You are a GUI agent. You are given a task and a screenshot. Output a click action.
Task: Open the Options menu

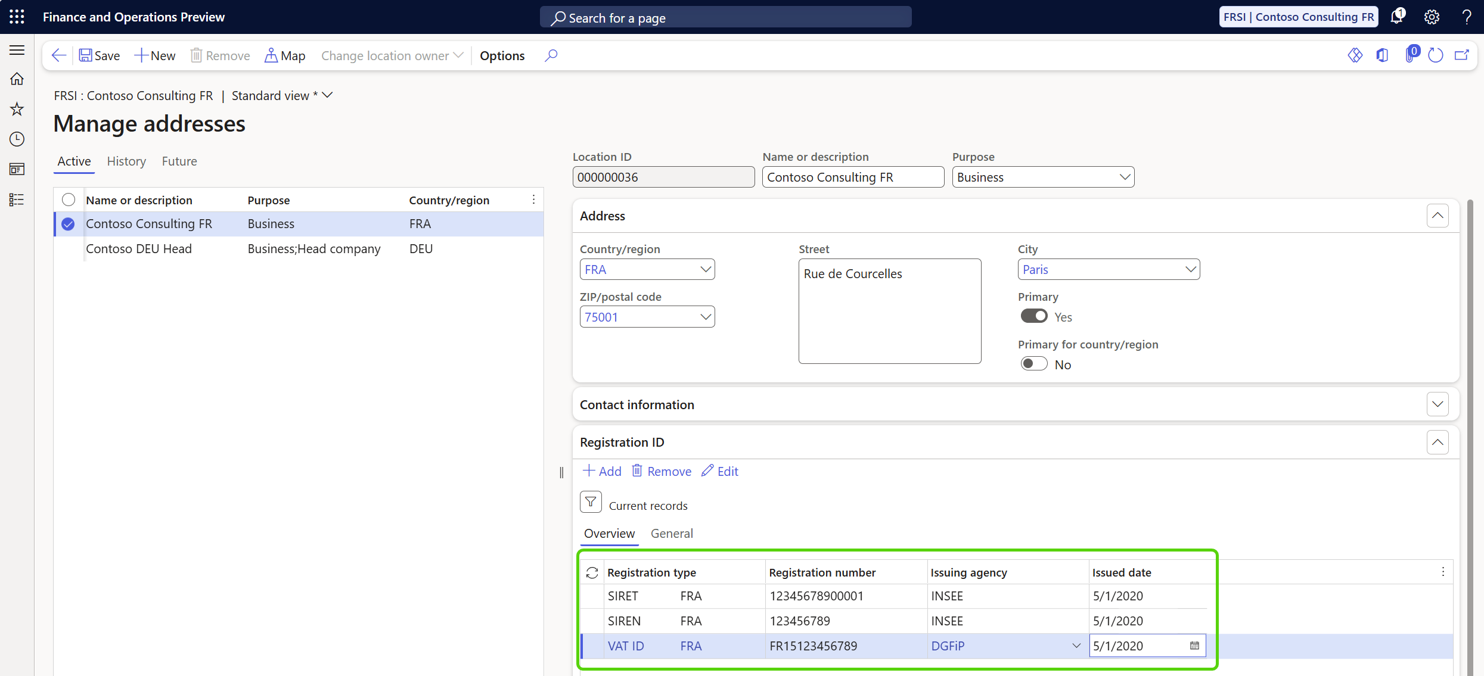click(x=502, y=55)
